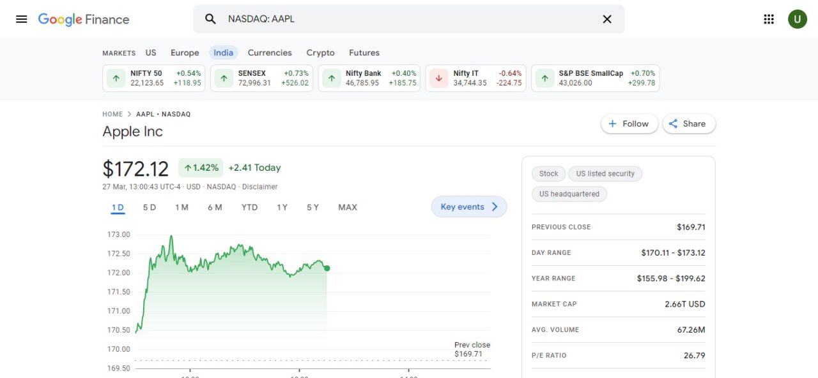Screen dimensions: 818x378
Task: Switch chart to 1D range
Action: tap(118, 207)
